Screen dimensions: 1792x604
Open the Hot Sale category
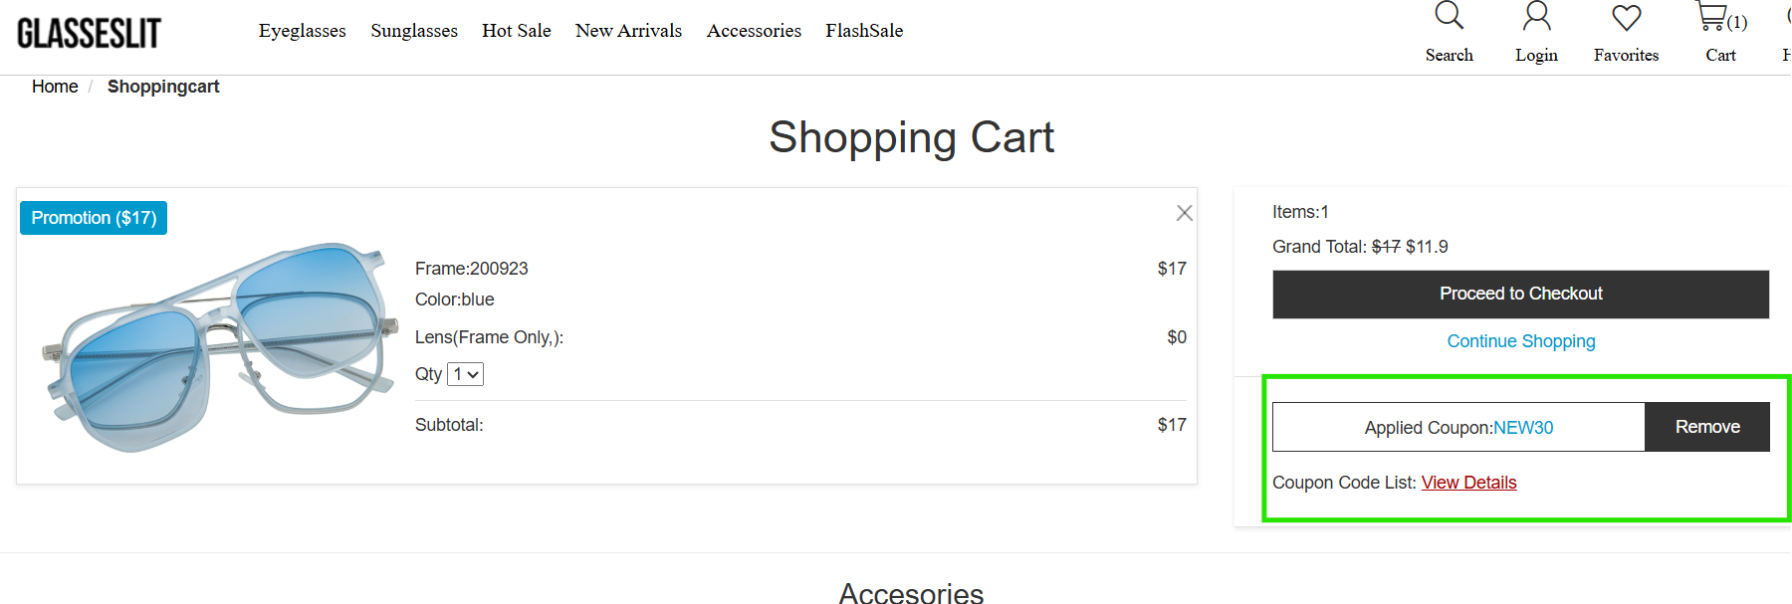point(516,30)
